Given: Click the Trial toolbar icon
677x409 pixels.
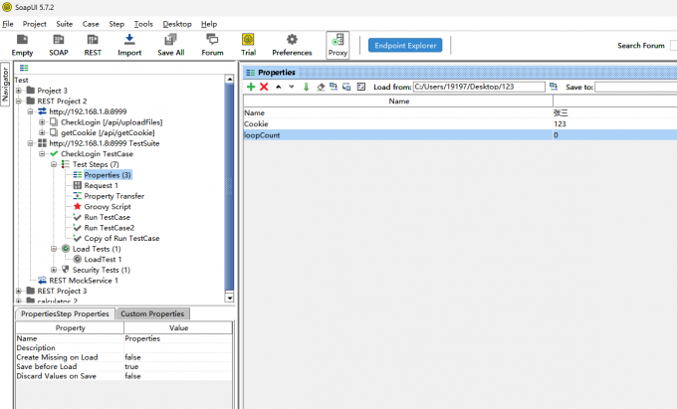Looking at the screenshot, I should [x=248, y=45].
